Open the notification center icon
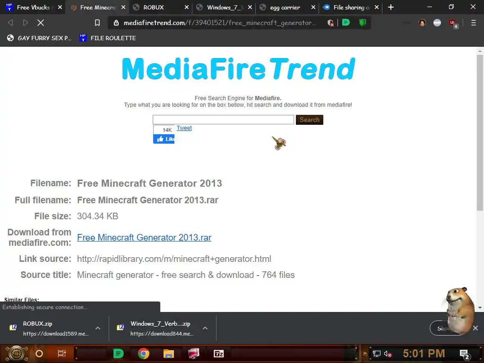Viewport: 484px width, 363px height. (465, 354)
